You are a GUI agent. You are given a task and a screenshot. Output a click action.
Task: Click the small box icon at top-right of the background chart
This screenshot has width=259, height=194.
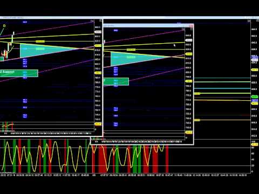pos(249,21)
